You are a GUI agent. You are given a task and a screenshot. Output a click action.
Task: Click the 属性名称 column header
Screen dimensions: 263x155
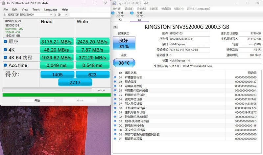coord(131,73)
